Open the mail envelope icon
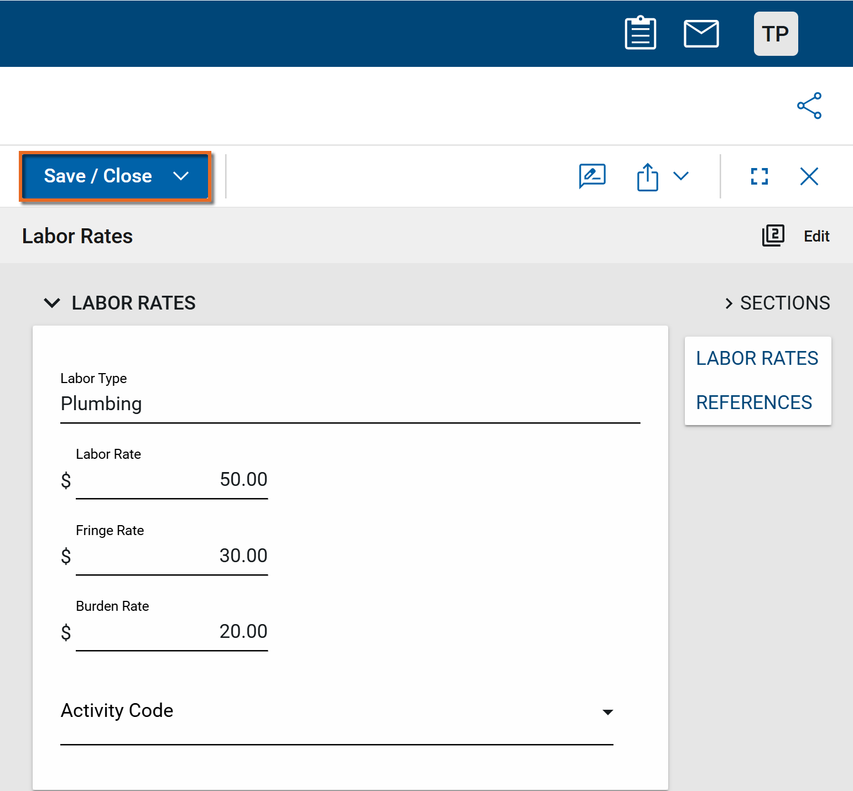Image resolution: width=853 pixels, height=791 pixels. [x=701, y=34]
